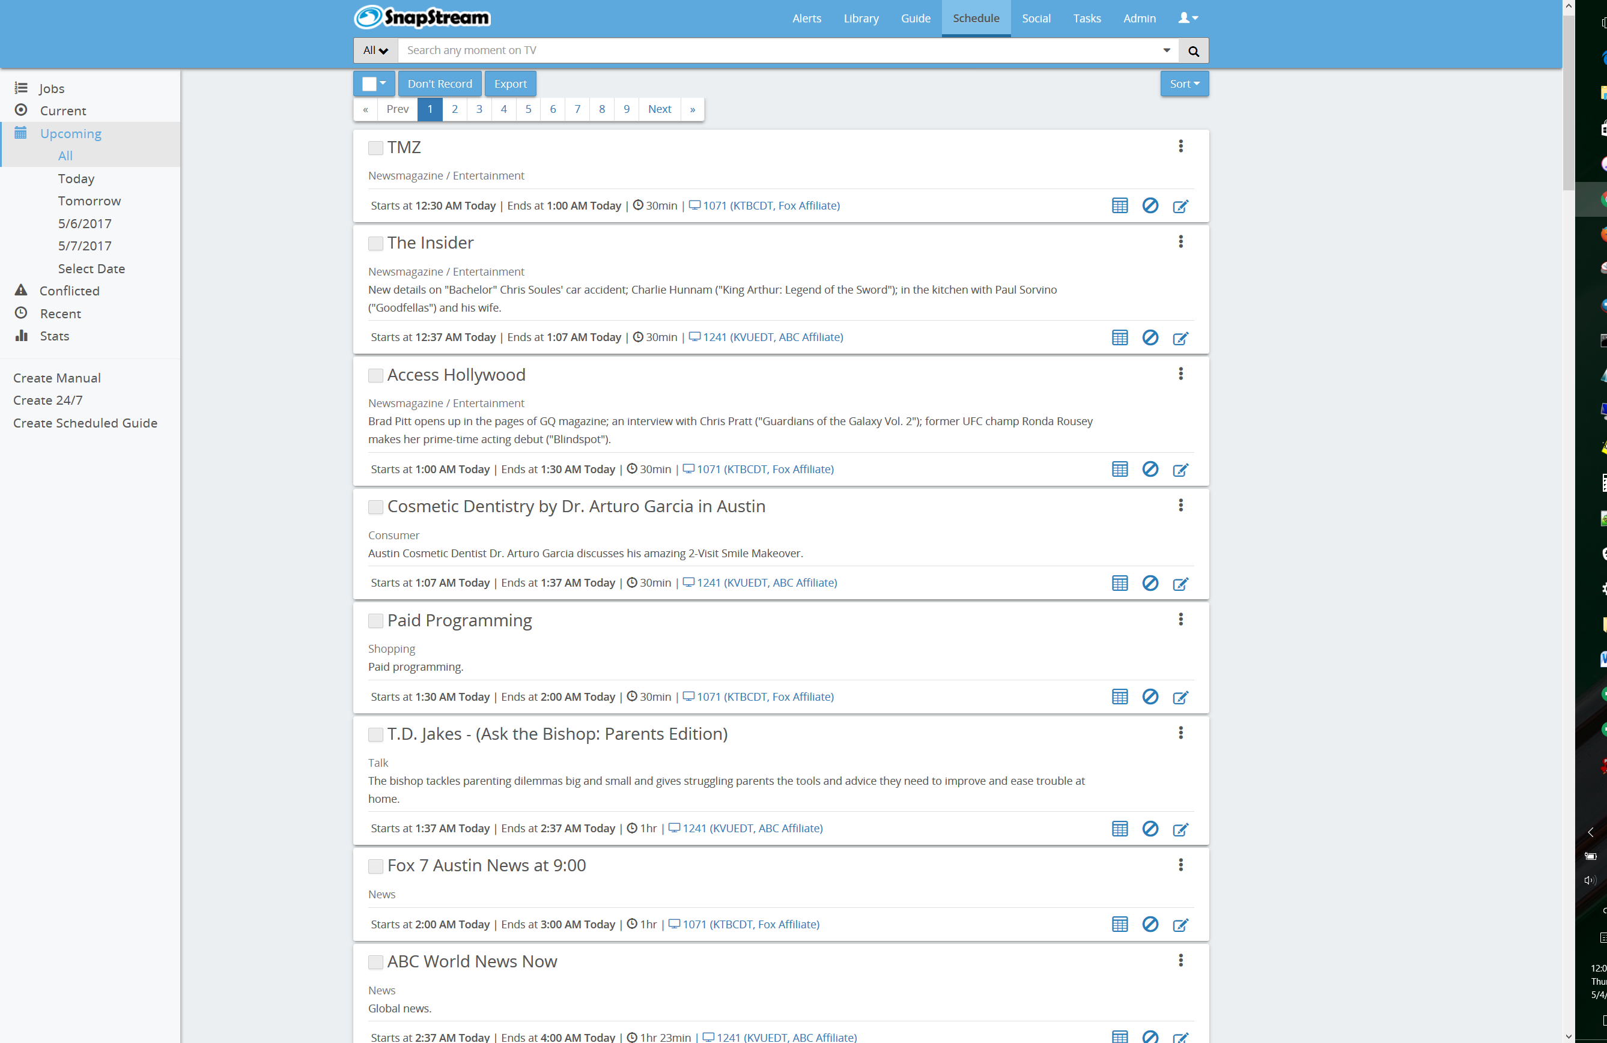Viewport: 1607px width, 1043px height.
Task: Open the Tasks tab
Action: (x=1086, y=18)
